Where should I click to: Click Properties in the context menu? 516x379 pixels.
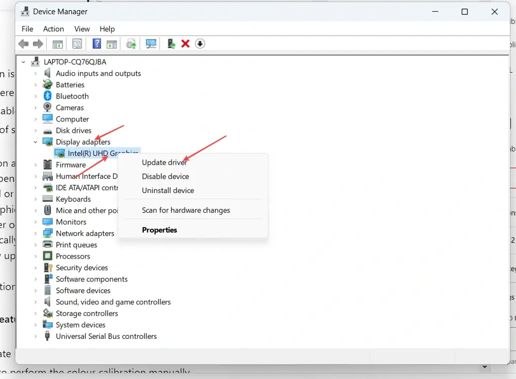159,230
